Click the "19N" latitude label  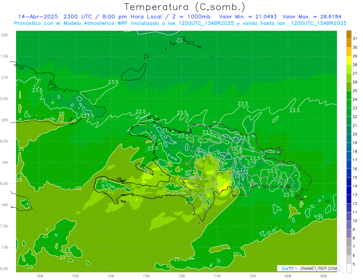tap(5, 163)
